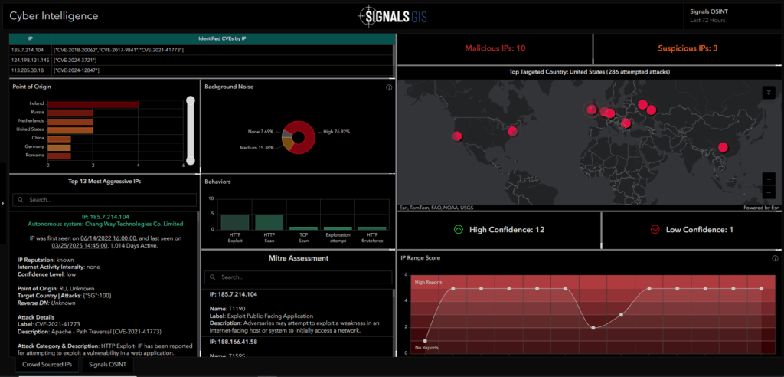Focus the Mitre Assessment search box
The width and height of the screenshot is (784, 377).
pyautogui.click(x=299, y=277)
